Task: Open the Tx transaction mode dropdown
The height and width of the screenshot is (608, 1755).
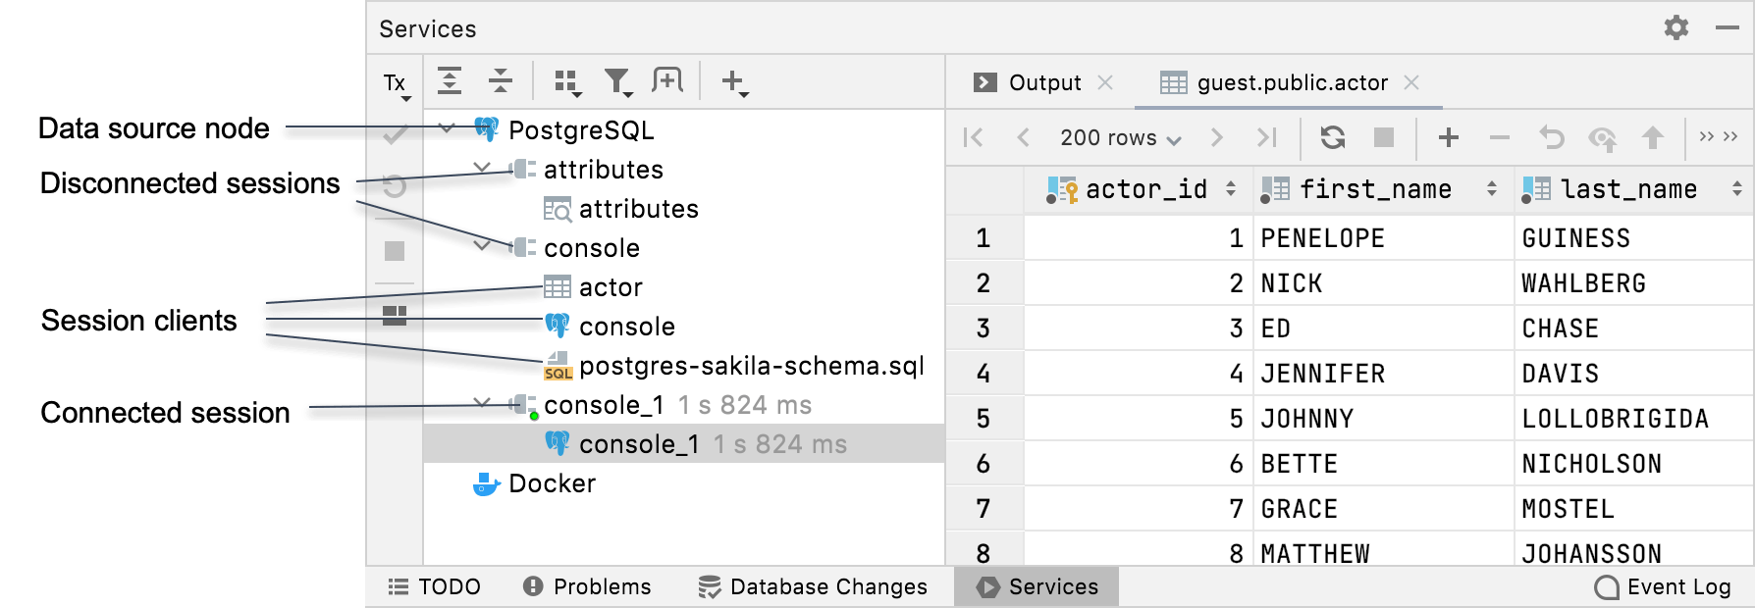Action: [x=396, y=84]
